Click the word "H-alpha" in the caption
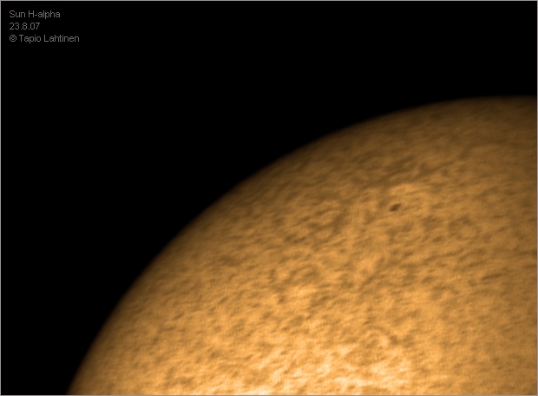 coord(44,15)
